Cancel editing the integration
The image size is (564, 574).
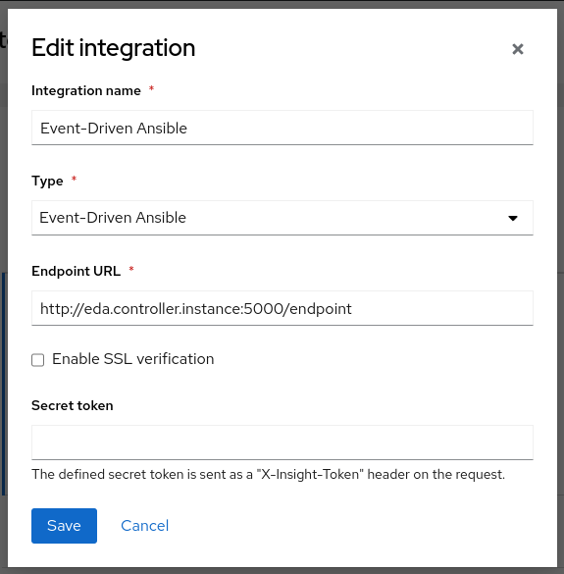click(x=144, y=526)
